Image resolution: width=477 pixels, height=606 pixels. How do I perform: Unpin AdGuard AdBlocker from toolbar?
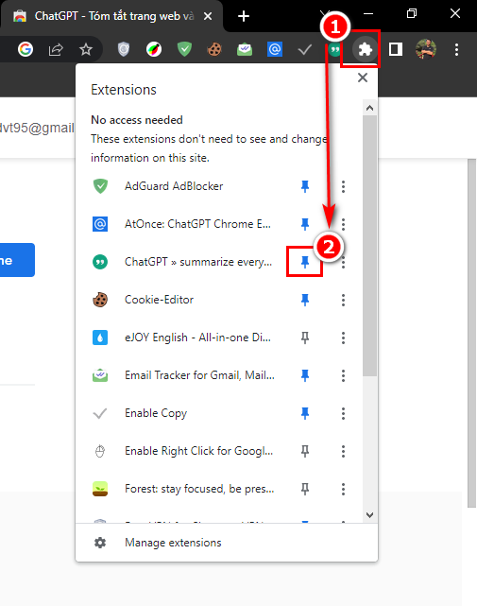[x=305, y=186]
